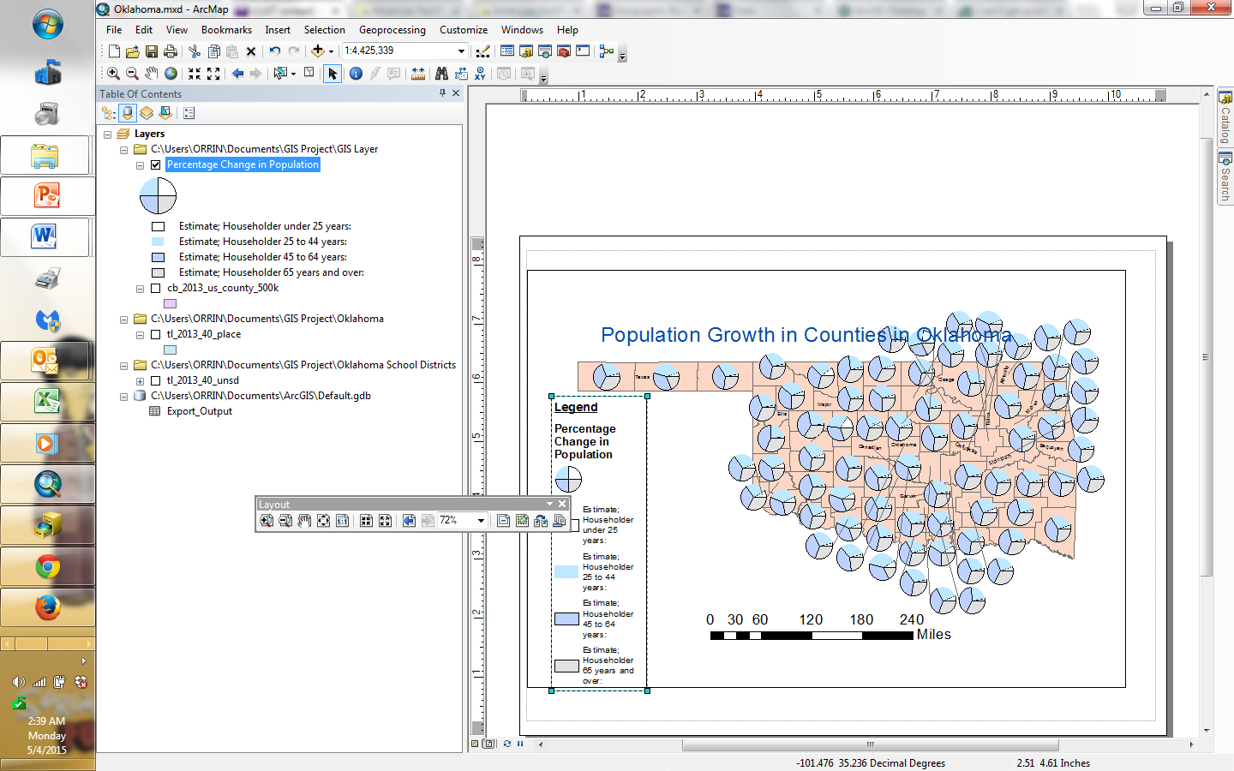The width and height of the screenshot is (1234, 771).
Task: Expand the tl_2013_40_unsd layer
Action: tap(140, 381)
